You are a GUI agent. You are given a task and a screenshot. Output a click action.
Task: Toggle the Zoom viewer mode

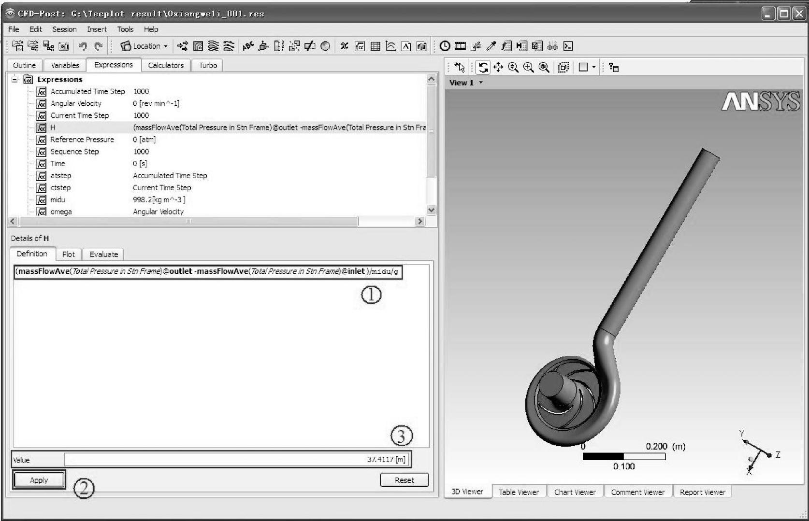513,68
